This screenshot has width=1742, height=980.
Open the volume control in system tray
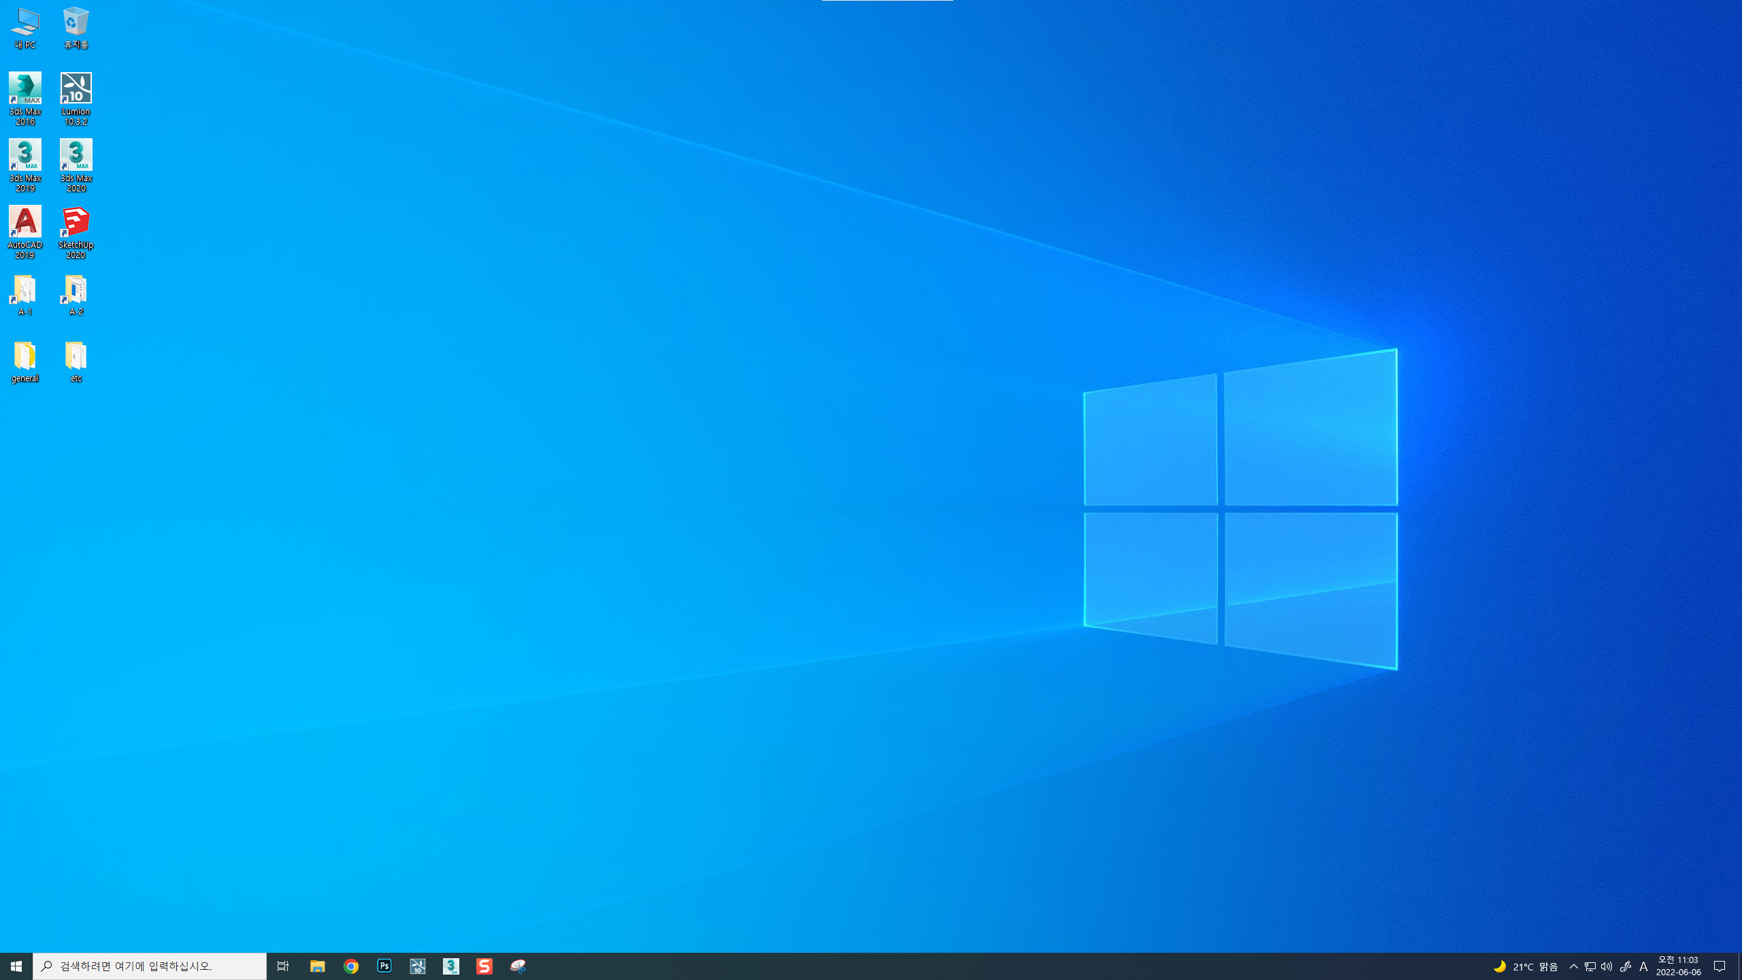tap(1607, 966)
